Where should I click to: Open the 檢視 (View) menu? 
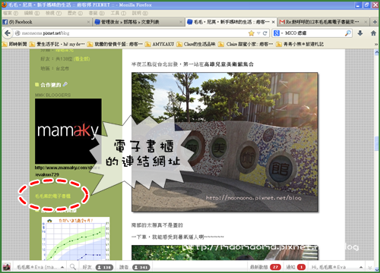pyautogui.click(x=53, y=13)
